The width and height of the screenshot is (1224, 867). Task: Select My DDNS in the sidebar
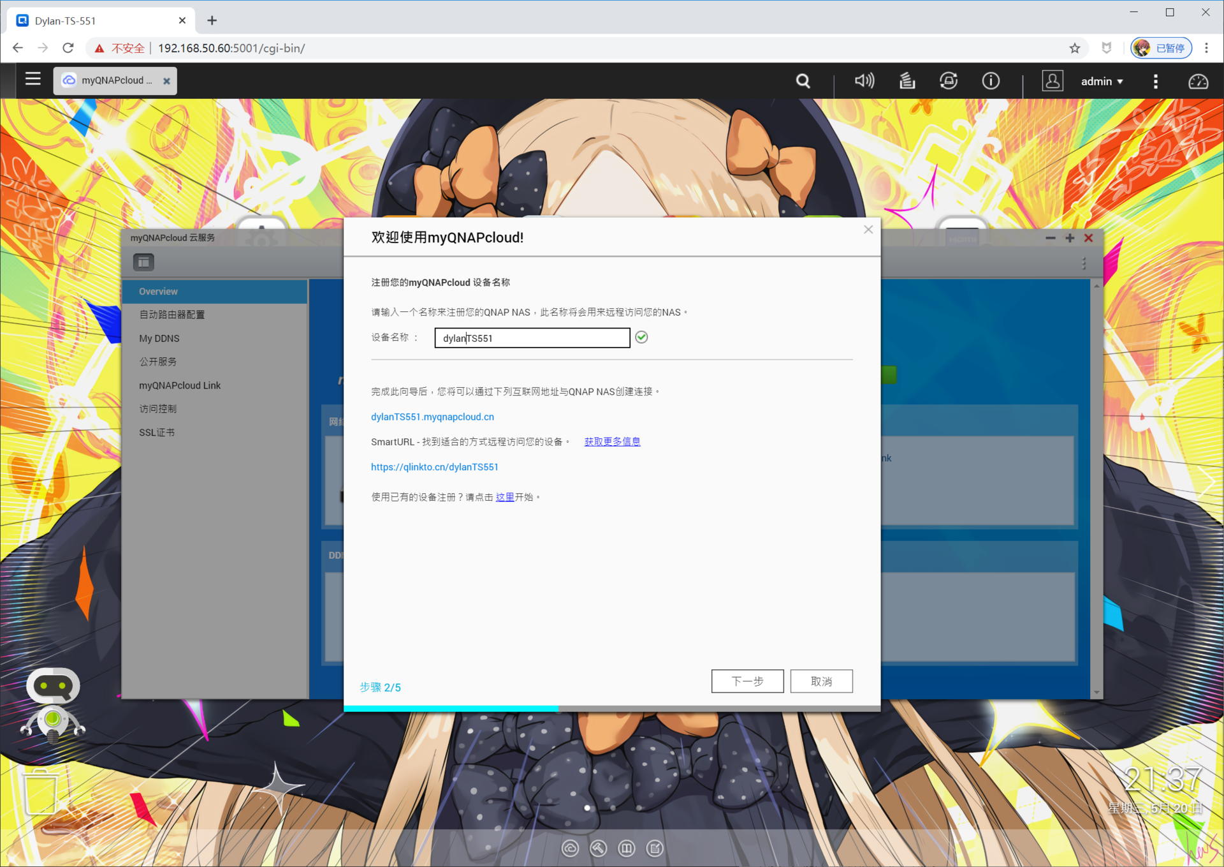point(159,338)
